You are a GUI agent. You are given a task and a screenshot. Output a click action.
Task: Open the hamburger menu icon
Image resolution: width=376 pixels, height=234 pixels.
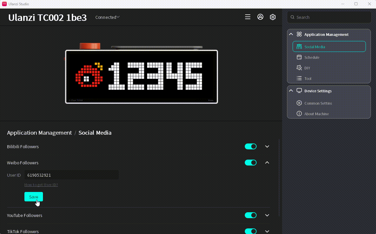[x=248, y=17]
